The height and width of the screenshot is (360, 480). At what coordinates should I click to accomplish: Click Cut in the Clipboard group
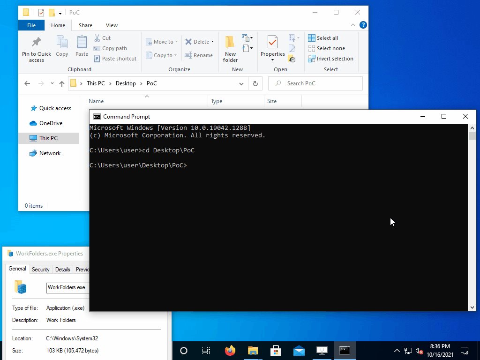(102, 38)
